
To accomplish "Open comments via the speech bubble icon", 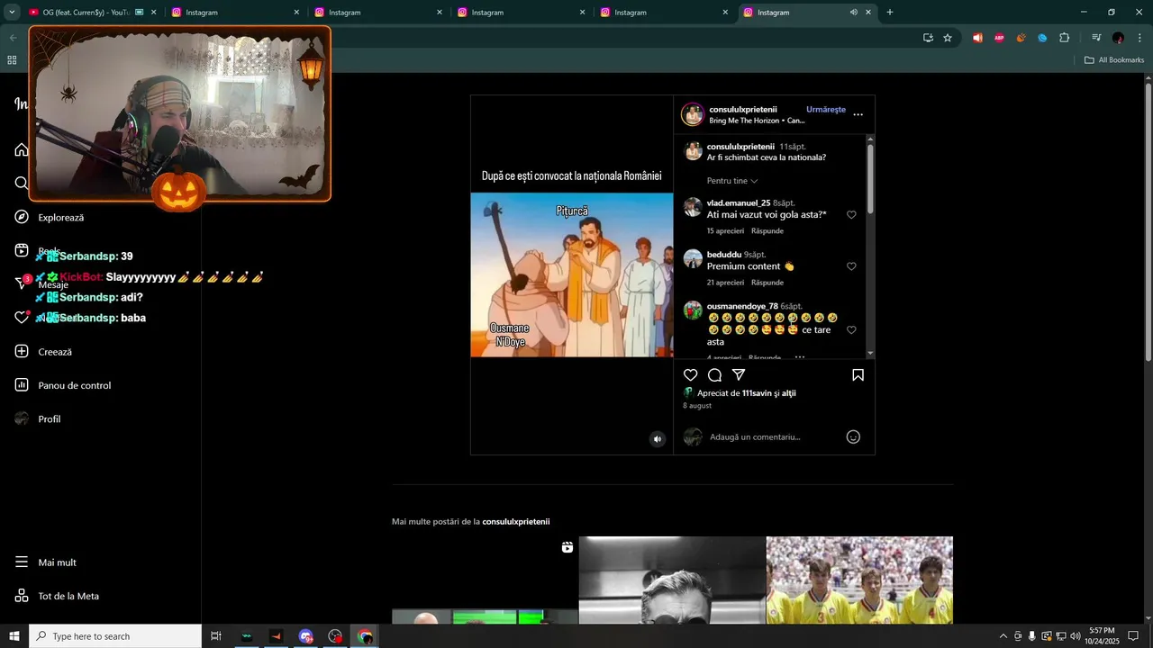I will point(714,375).
